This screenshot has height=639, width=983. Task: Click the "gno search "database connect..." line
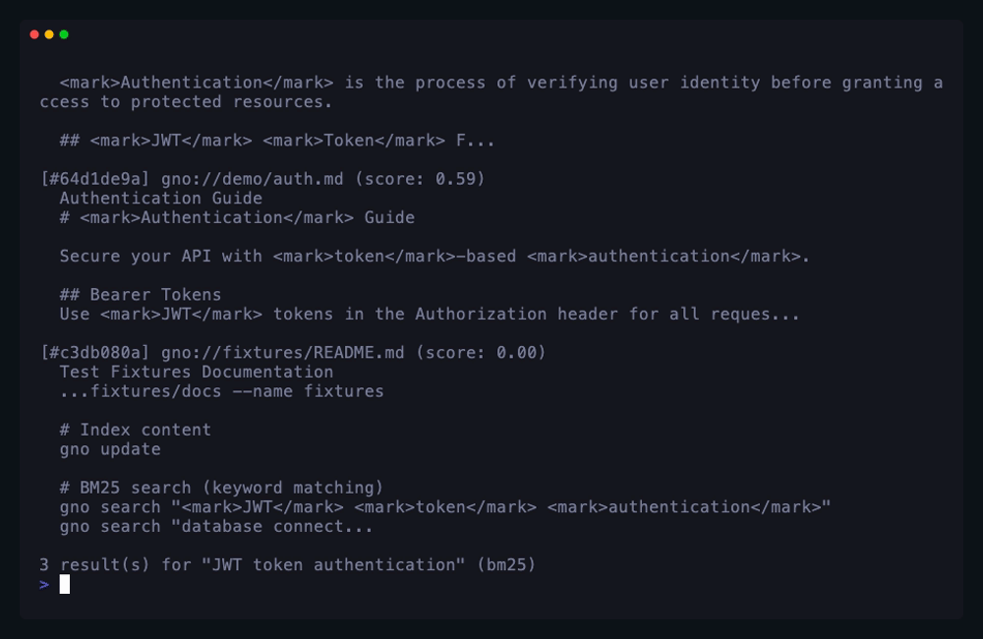click(x=216, y=526)
